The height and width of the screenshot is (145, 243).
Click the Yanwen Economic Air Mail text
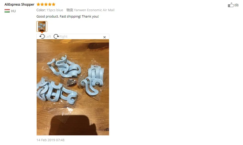[x=94, y=10]
